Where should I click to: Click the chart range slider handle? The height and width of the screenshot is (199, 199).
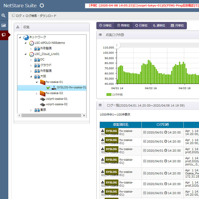coord(117,45)
